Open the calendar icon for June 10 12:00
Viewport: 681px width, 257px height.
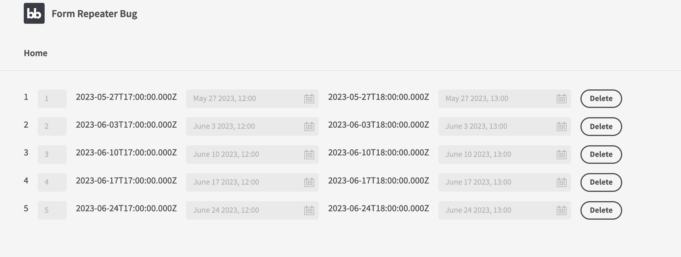click(309, 154)
